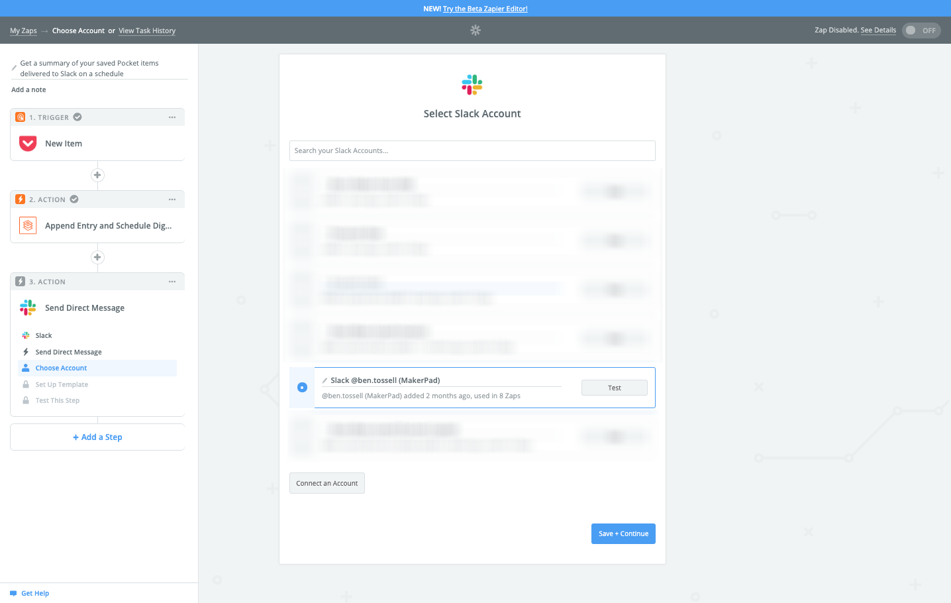Click the Save + Continue button
Viewport: 951px width, 603px height.
pyautogui.click(x=623, y=534)
